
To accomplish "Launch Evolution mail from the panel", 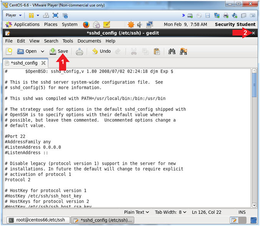I will 96,25.
